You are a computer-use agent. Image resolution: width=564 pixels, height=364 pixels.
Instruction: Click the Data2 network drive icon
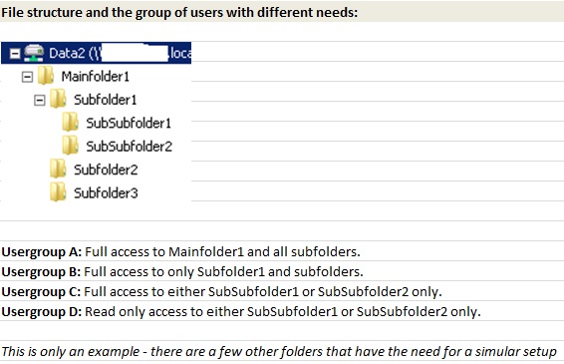(x=34, y=53)
